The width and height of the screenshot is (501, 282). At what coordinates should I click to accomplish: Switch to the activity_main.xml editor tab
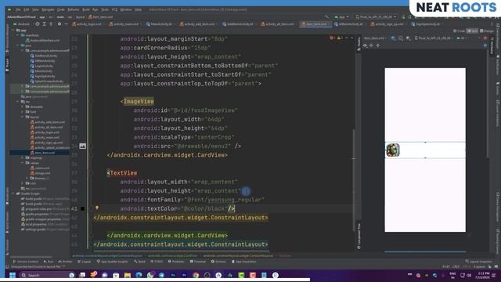click(x=124, y=24)
